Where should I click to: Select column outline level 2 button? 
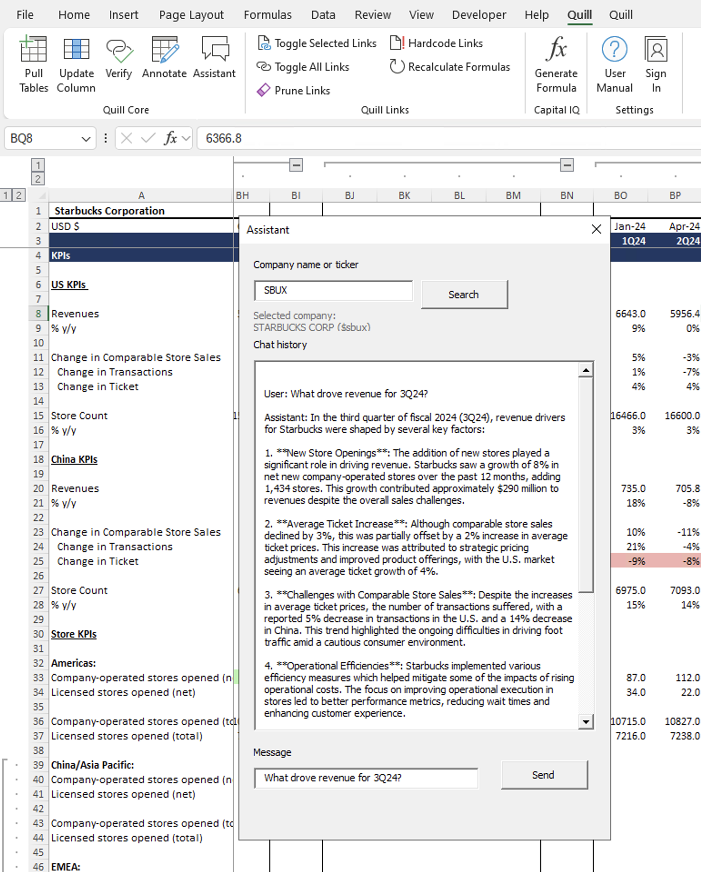(38, 179)
